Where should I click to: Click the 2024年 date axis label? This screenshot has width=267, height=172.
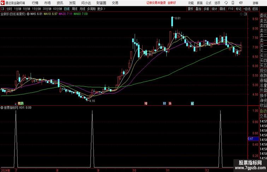point(5,170)
